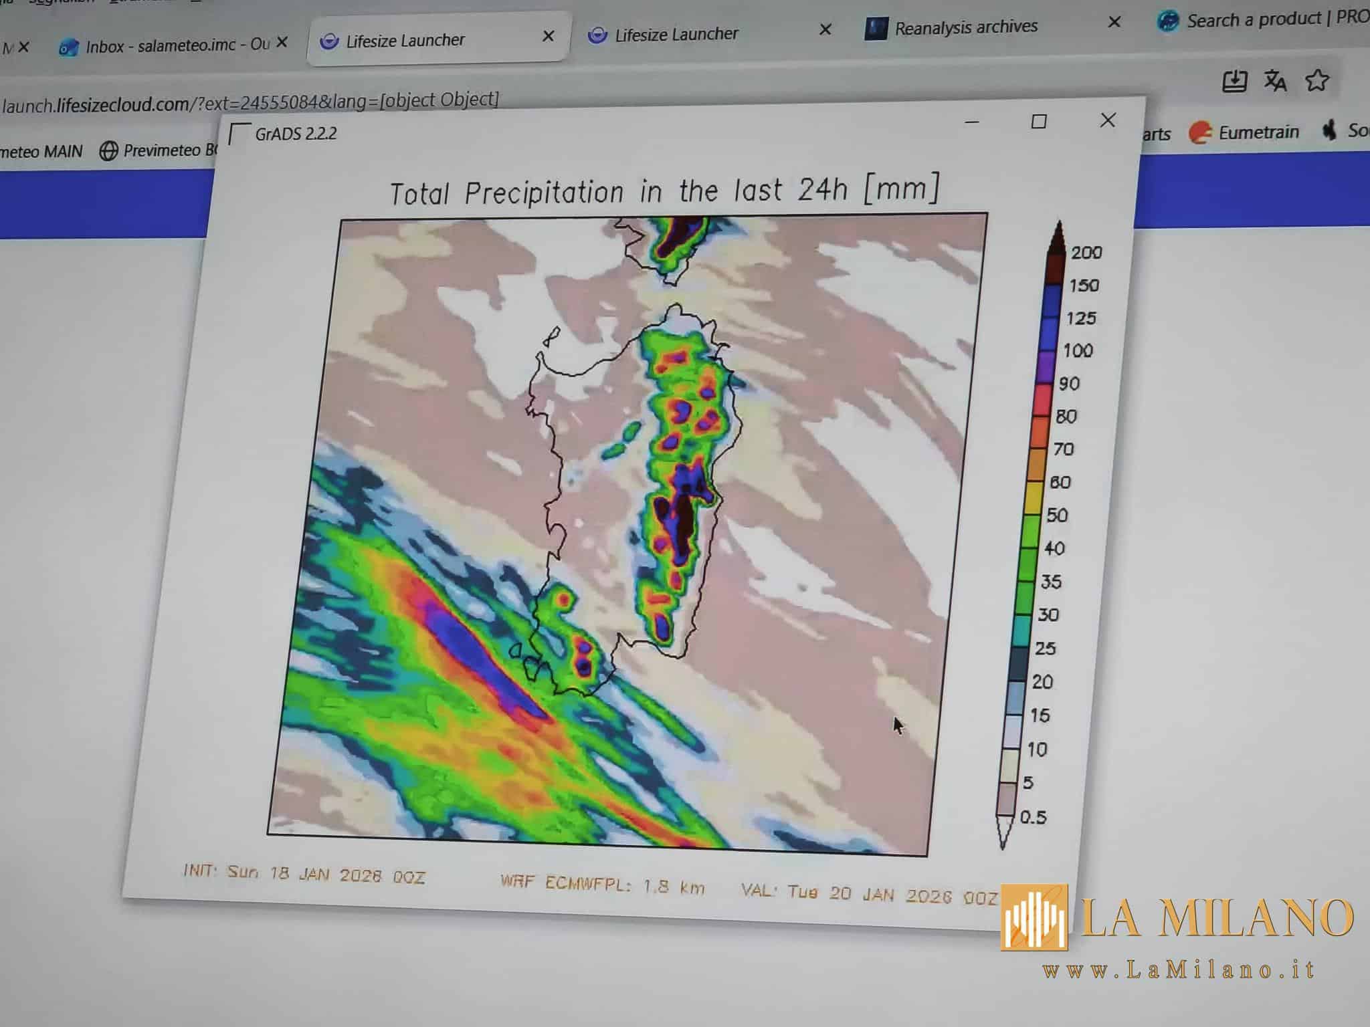This screenshot has width=1370, height=1027.
Task: Switch to the Inbox - salameteo.imc tab
Action: 167,43
